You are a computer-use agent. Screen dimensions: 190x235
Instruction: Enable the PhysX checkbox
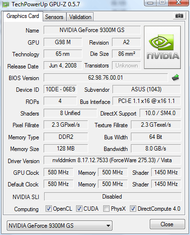tap(106, 209)
